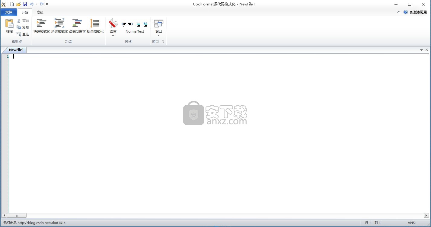Viewport: 431px width, 227px height.
Task: Click the second uncomment-style icon in 风格 group
Action: 131,24
